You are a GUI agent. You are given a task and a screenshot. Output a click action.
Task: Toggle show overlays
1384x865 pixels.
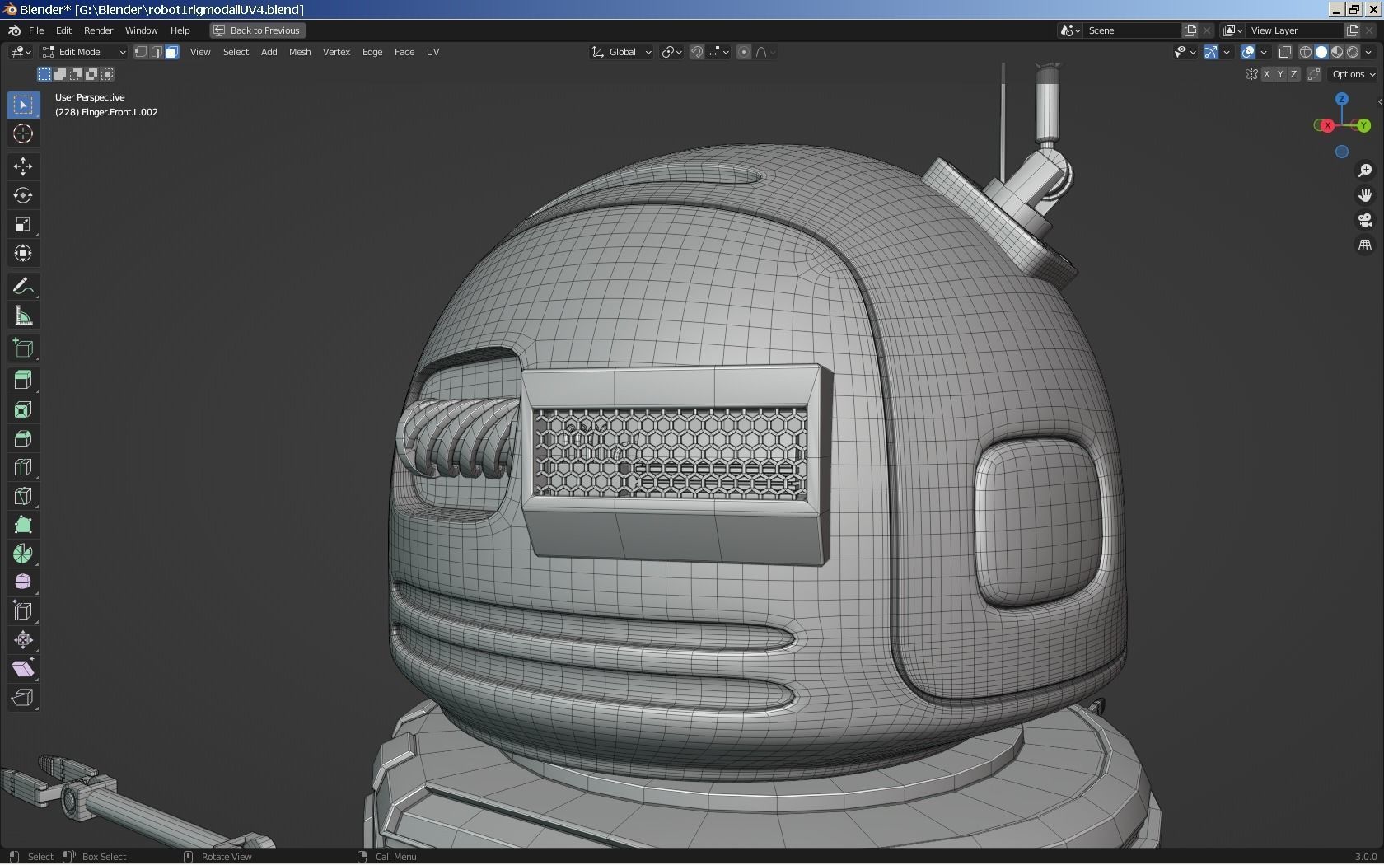pyautogui.click(x=1248, y=52)
